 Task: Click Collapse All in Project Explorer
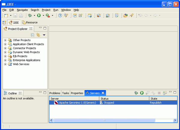click(33, 35)
